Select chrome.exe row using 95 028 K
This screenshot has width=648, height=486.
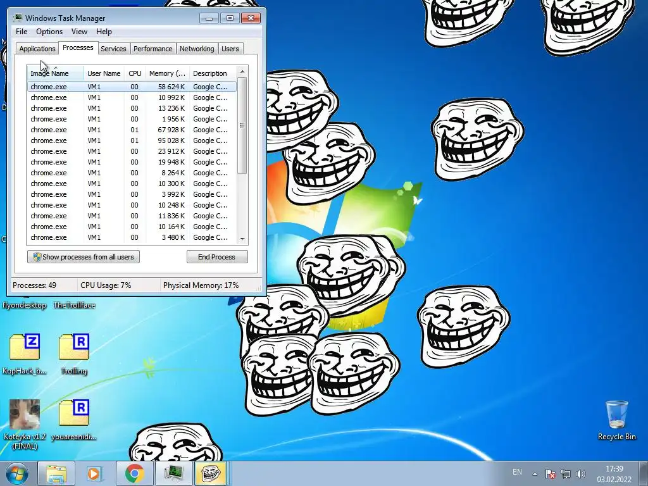click(x=132, y=140)
